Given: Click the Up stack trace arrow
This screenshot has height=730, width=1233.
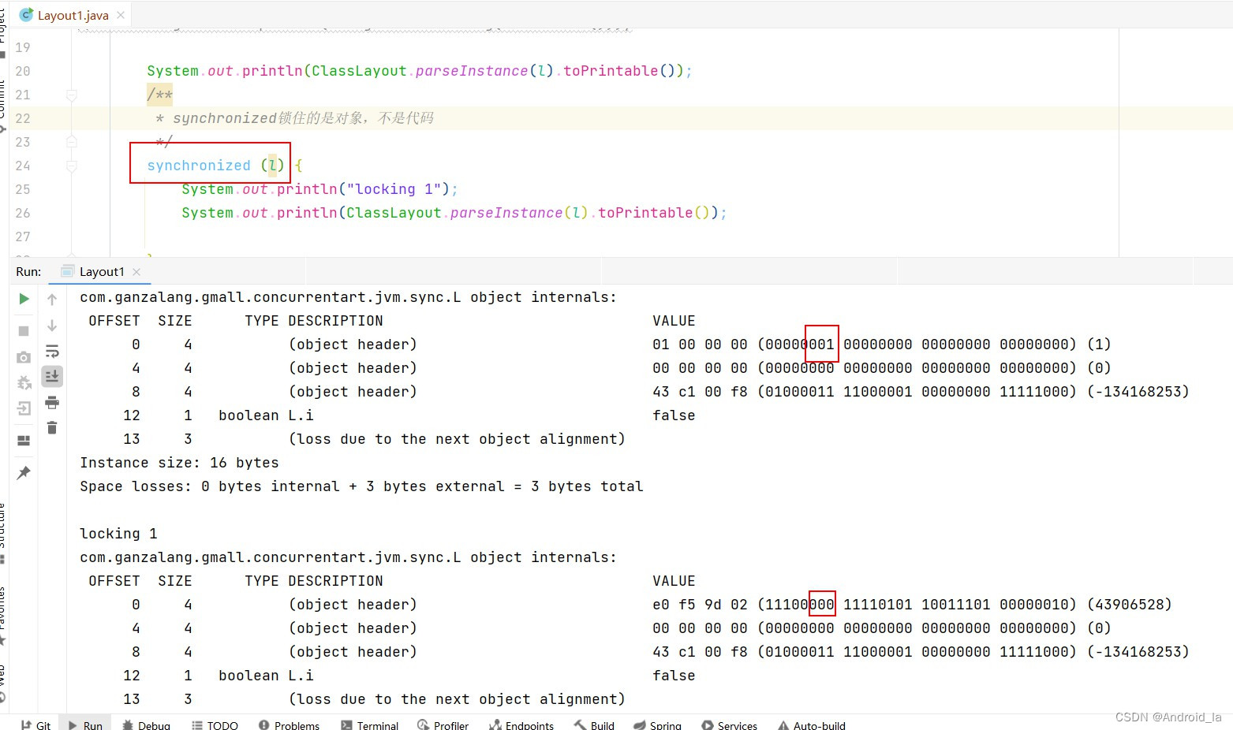Looking at the screenshot, I should tap(52, 300).
